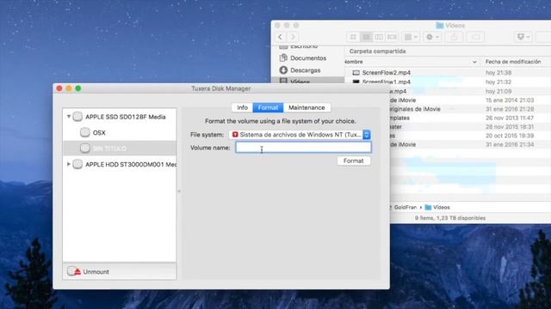Click the Finder back arrow
551x309 pixels.
click(281, 37)
